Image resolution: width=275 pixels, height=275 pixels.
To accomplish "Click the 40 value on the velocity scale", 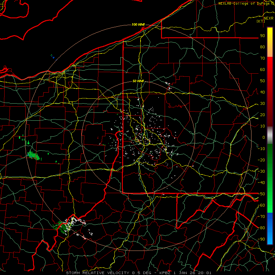I will pos(262,92).
